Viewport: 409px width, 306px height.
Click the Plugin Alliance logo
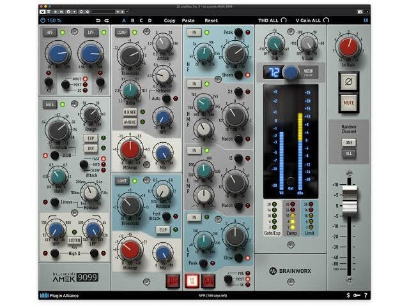(x=59, y=295)
